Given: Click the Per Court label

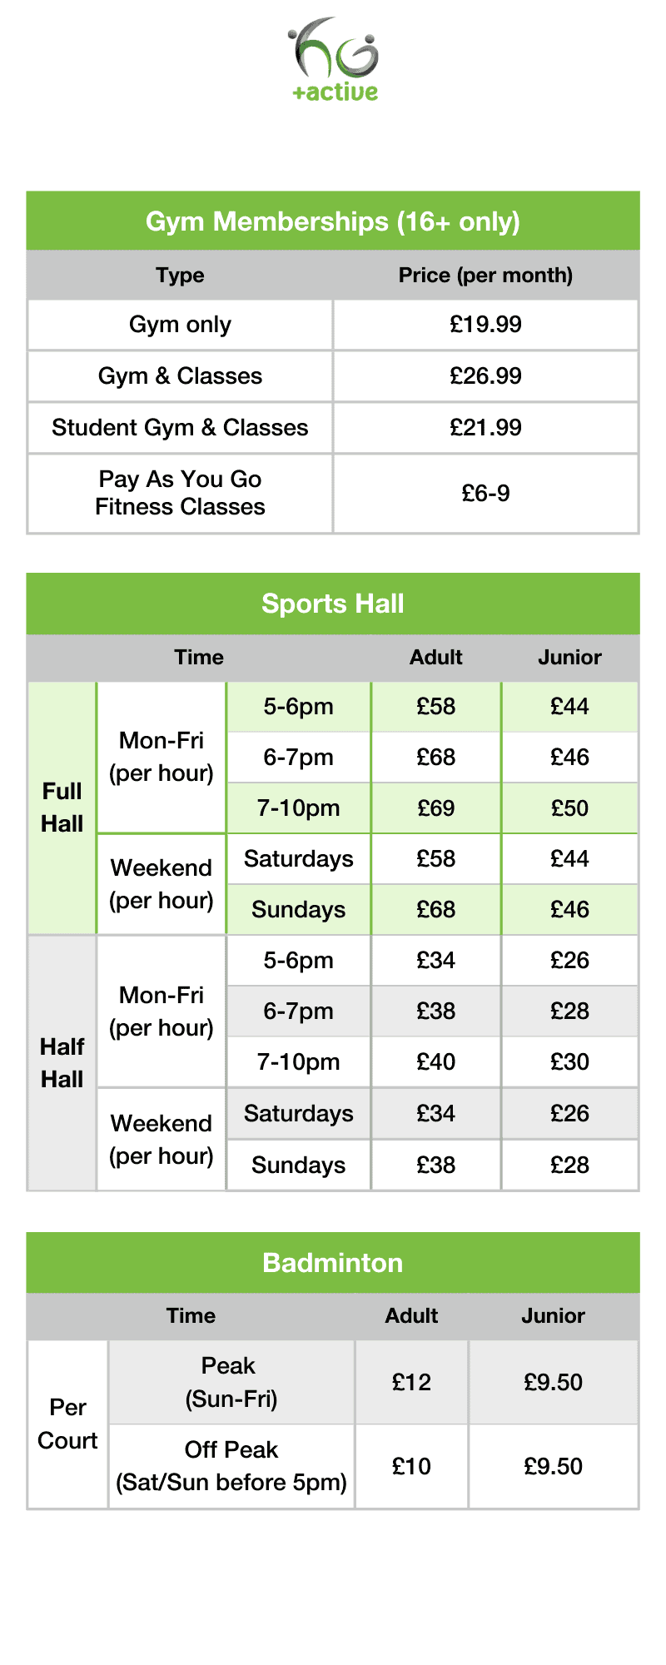Looking at the screenshot, I should (x=67, y=1424).
